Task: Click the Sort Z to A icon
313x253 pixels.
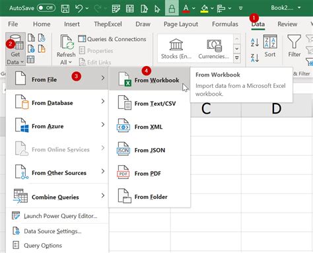Action: 255,58
